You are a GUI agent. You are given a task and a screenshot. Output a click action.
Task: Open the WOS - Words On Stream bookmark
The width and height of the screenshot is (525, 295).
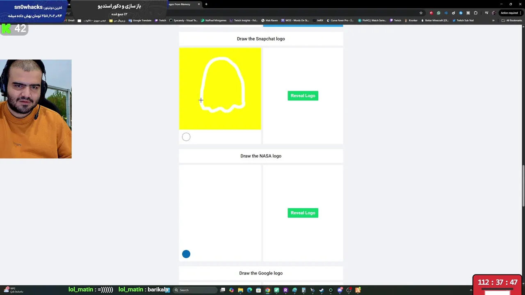click(x=295, y=20)
